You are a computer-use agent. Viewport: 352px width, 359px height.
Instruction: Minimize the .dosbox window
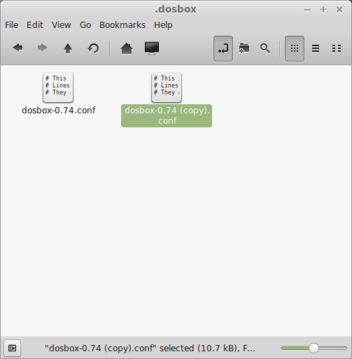[x=307, y=10]
